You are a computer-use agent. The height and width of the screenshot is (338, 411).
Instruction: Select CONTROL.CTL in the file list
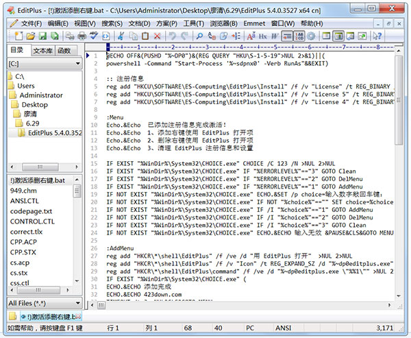pos(32,221)
